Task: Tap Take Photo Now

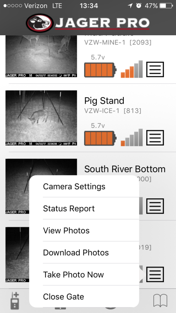Action: point(73,275)
